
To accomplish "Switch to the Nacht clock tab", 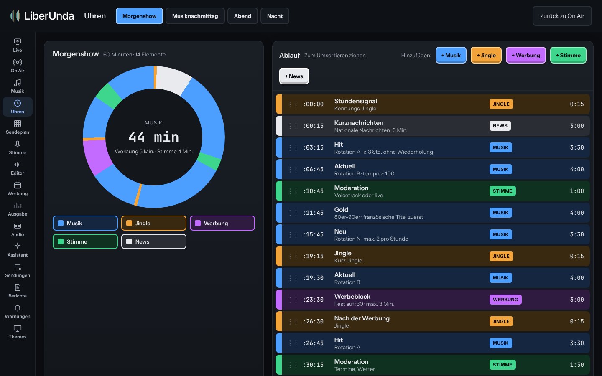I will tap(275, 16).
